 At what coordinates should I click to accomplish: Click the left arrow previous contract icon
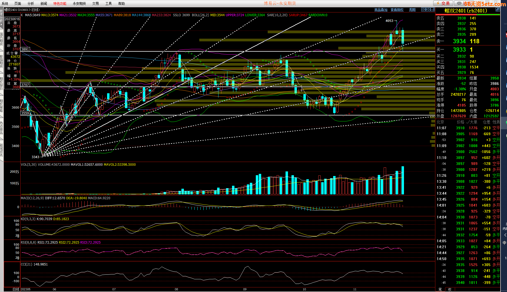click(x=423, y=9)
